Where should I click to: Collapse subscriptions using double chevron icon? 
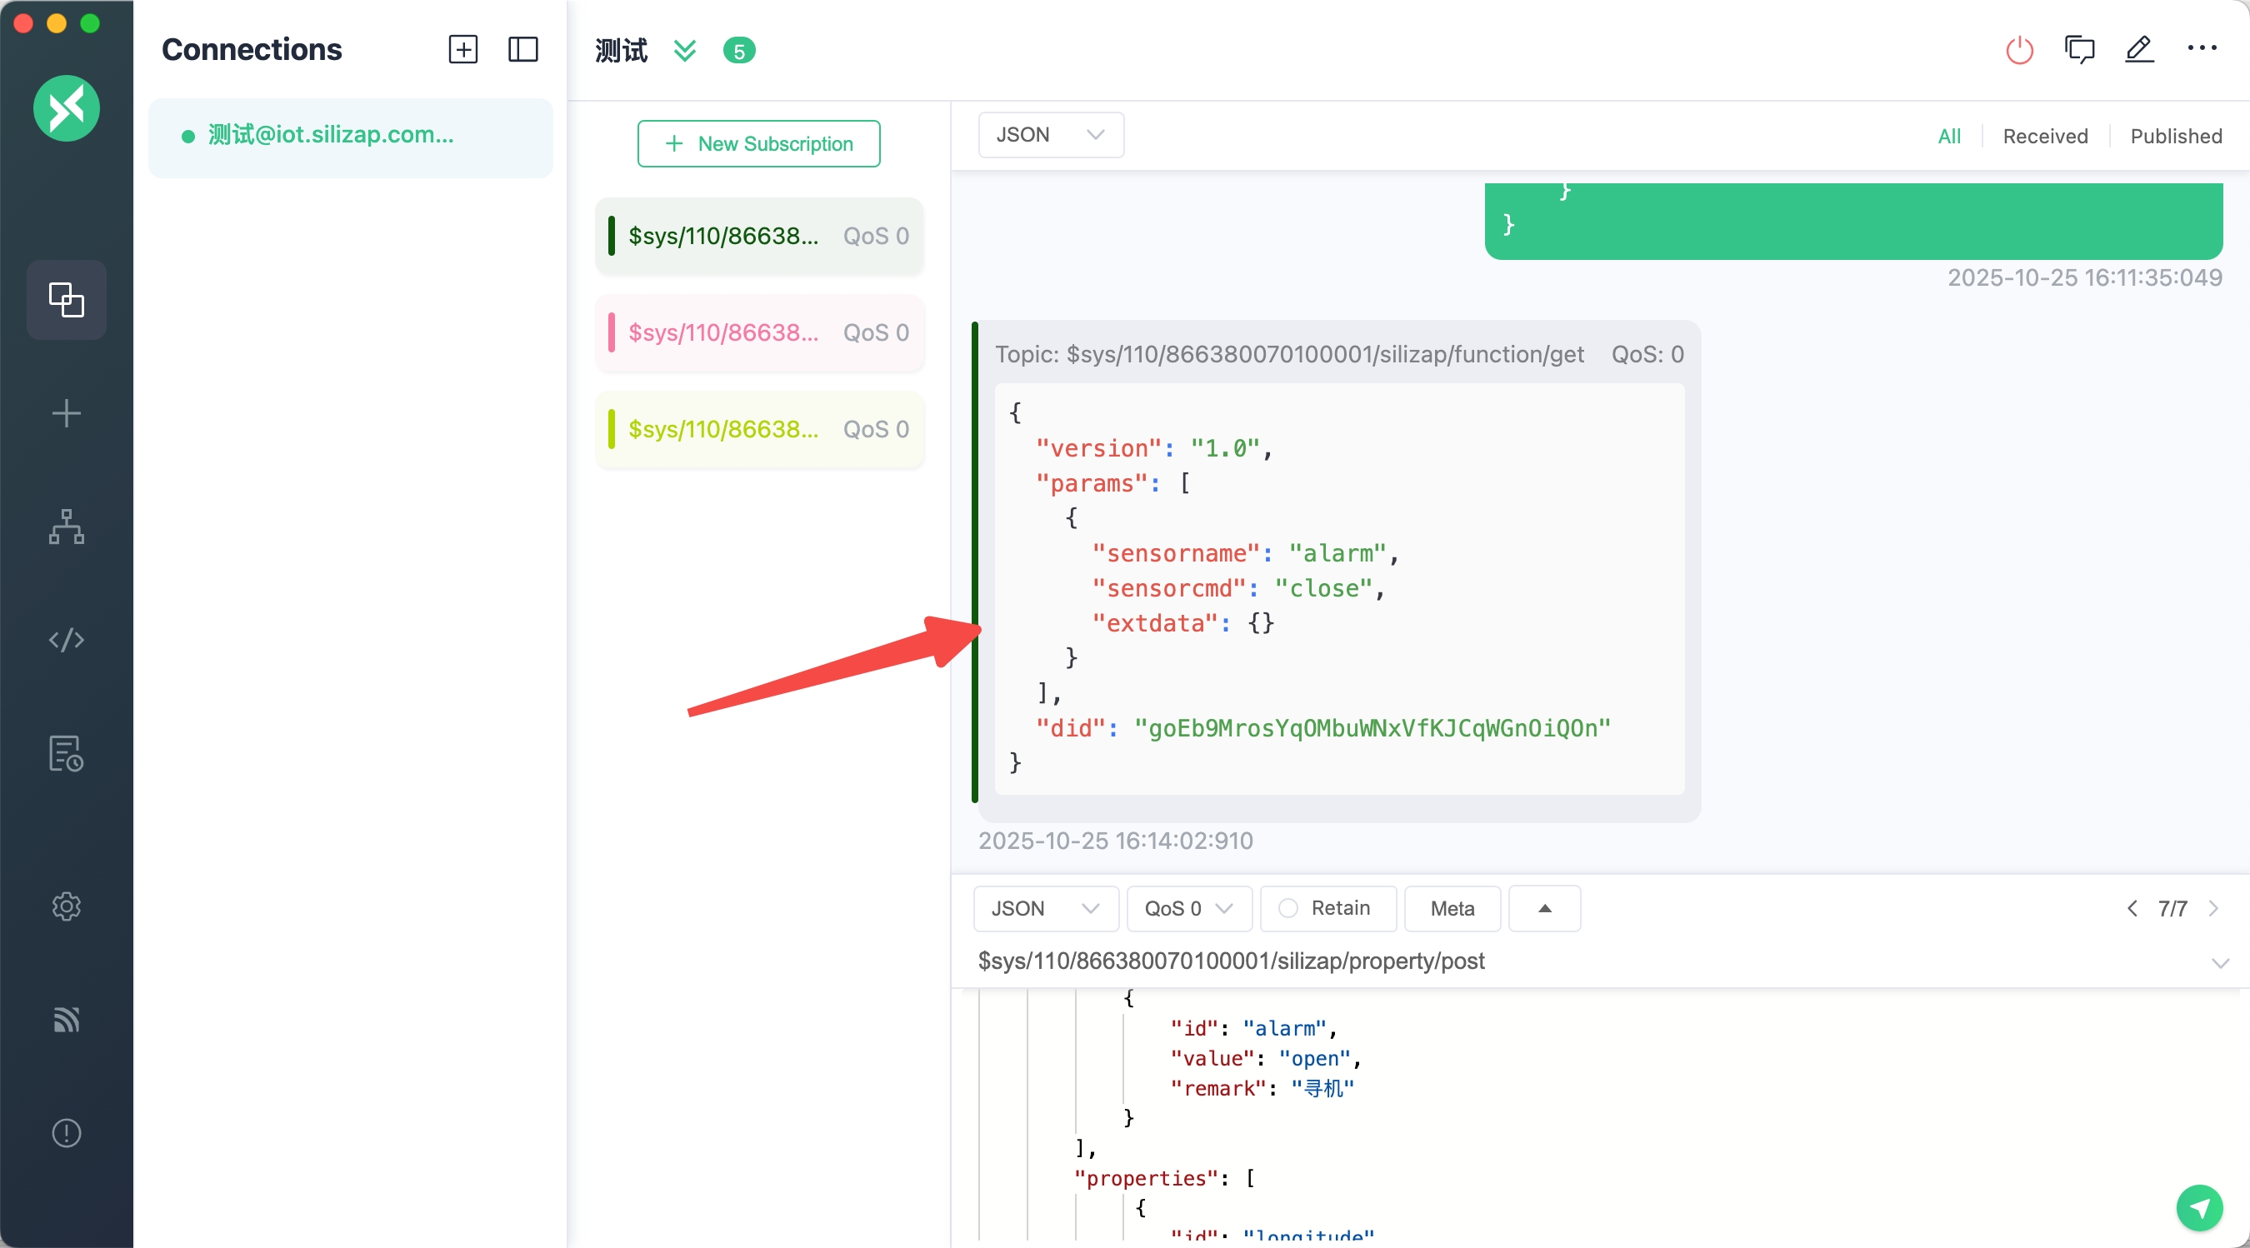685,50
